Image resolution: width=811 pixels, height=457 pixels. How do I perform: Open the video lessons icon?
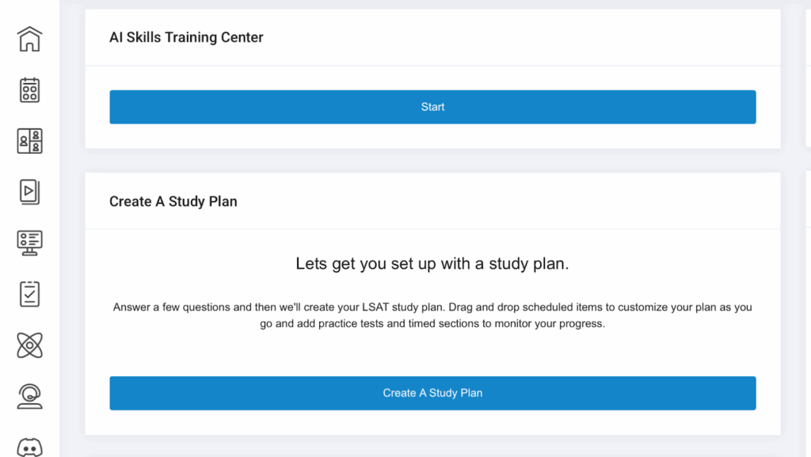[x=29, y=192]
